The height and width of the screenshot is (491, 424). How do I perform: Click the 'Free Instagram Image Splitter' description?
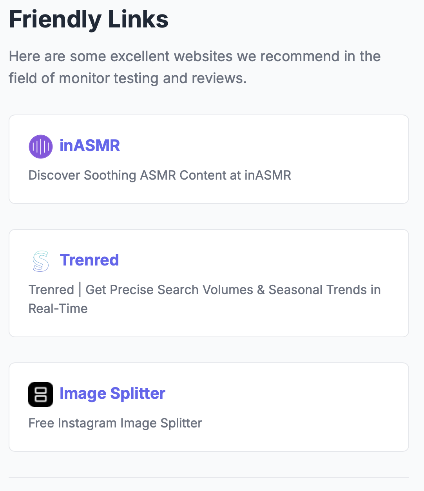coord(115,424)
